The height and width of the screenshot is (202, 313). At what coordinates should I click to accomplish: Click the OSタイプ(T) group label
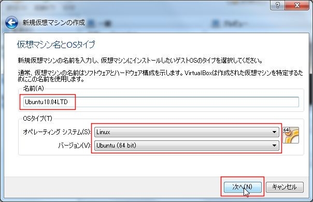(37, 119)
